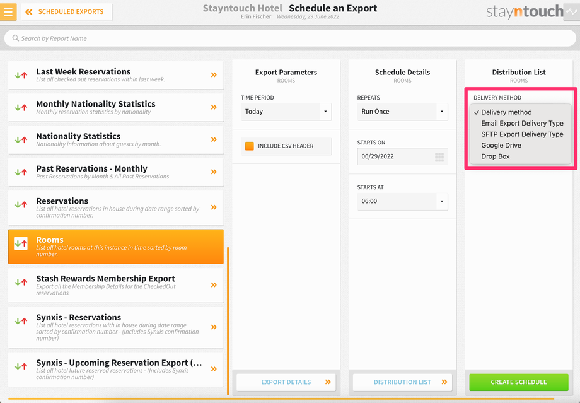Select the Nationality Statistics report title
Screen dimensions: 580x403
tap(78, 136)
